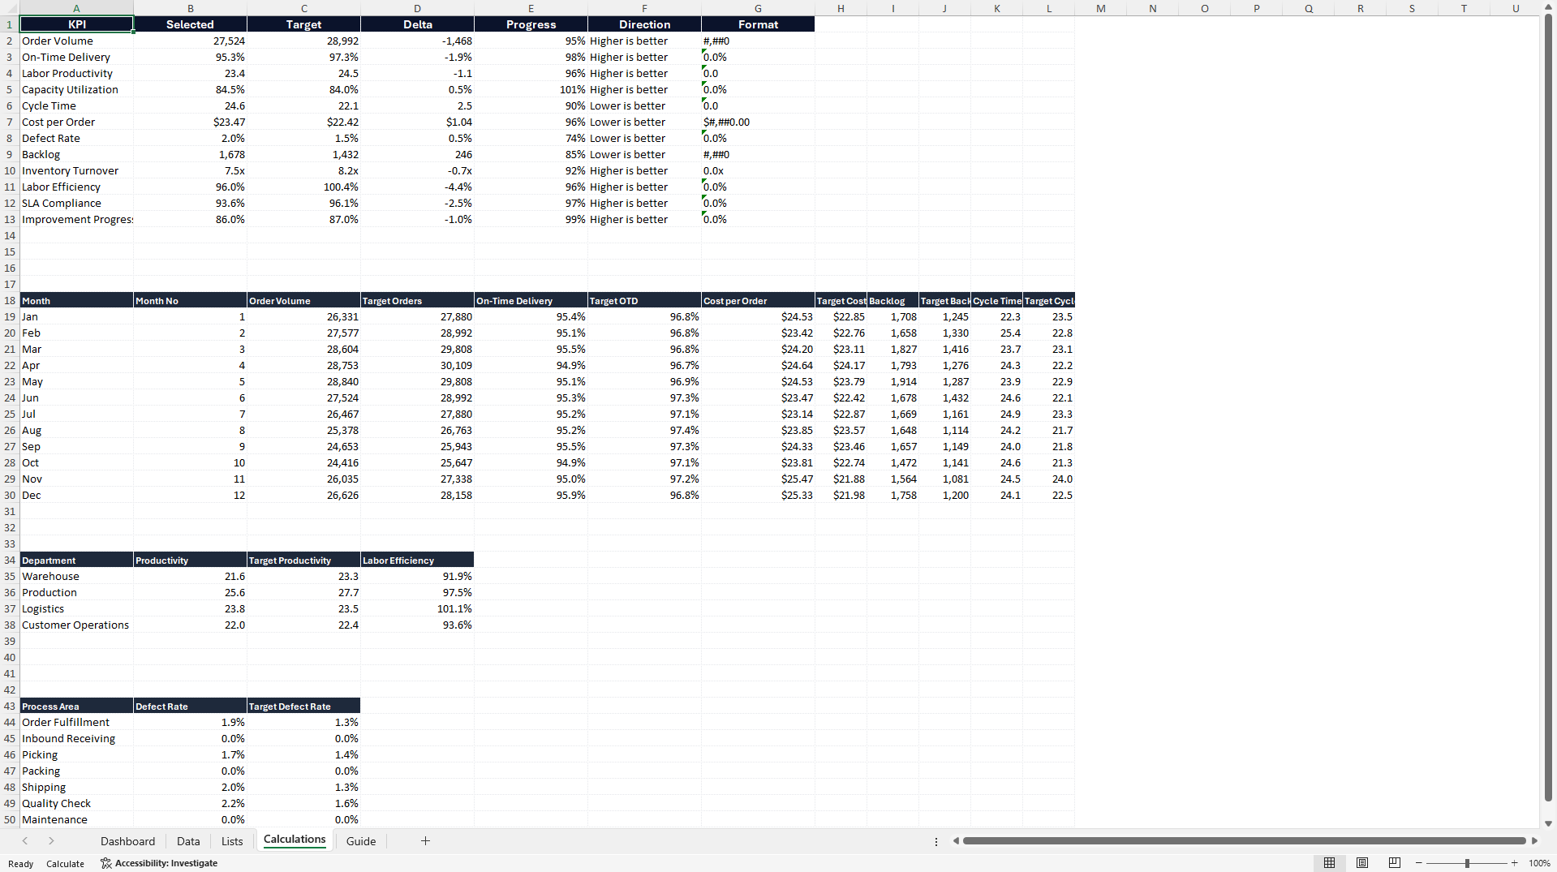The width and height of the screenshot is (1557, 872).
Task: Select column G header
Action: pos(758,8)
